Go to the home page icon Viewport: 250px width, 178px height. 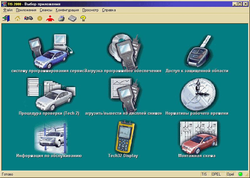coord(18,18)
